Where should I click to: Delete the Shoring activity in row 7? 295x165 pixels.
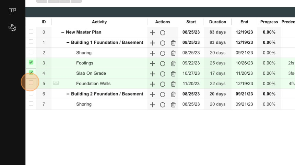(x=173, y=104)
